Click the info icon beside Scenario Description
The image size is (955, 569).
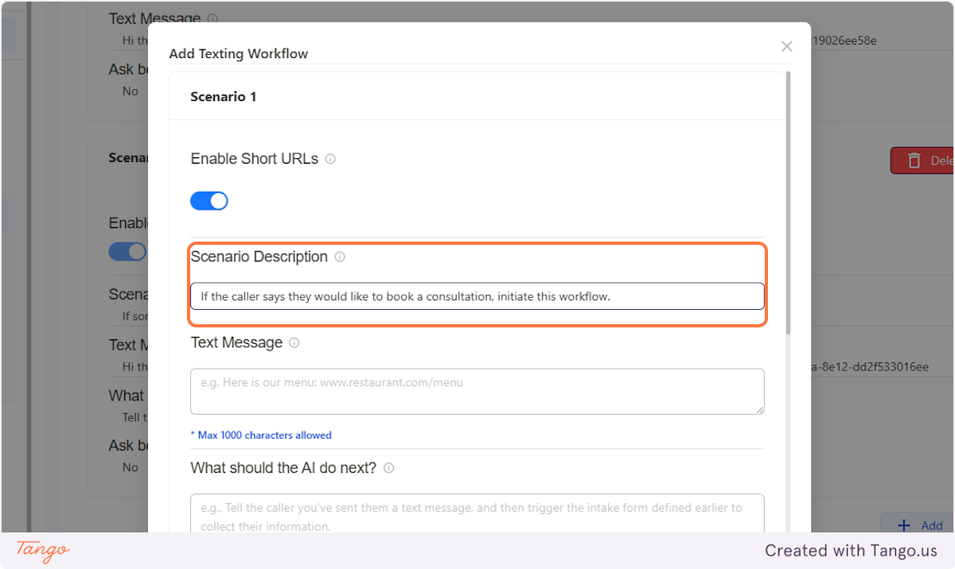pyautogui.click(x=340, y=256)
